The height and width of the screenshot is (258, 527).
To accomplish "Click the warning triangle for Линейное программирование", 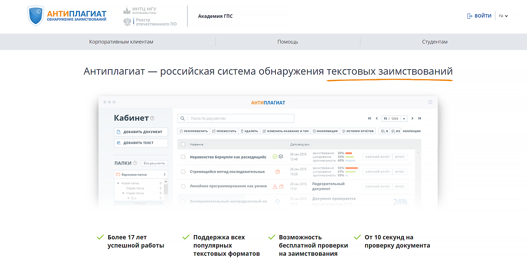I will (x=275, y=187).
